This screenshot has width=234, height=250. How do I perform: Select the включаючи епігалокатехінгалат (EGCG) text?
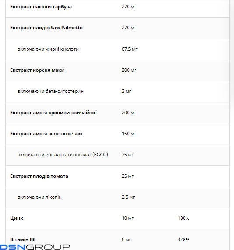63,155
